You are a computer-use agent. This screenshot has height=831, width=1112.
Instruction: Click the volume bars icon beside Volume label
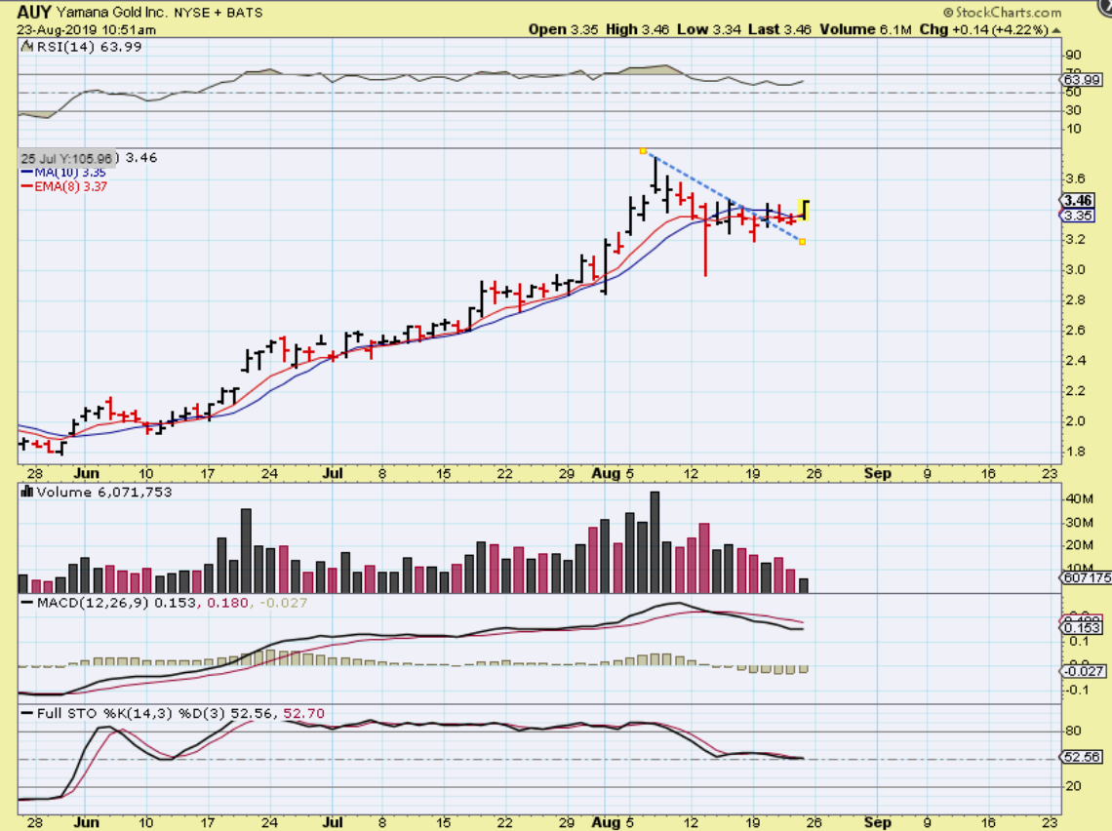pyautogui.click(x=27, y=492)
